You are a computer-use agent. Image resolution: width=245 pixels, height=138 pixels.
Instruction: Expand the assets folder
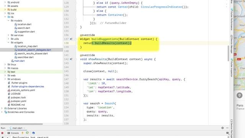[5, 6]
